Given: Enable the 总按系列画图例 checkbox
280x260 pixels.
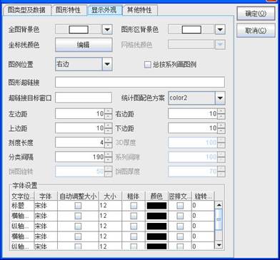Looking at the screenshot, I should pyautogui.click(x=148, y=65).
